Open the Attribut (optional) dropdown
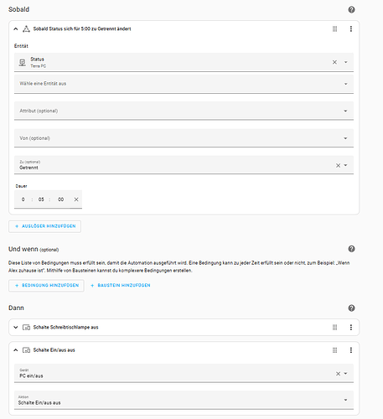The width and height of the screenshot is (383, 419). (184, 111)
